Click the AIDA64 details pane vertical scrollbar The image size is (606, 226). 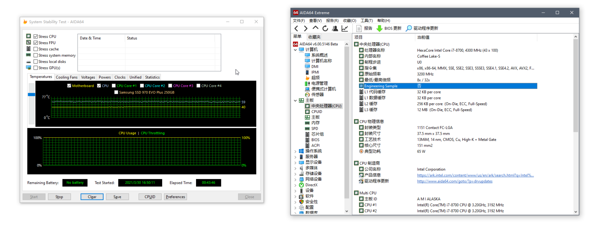coord(576,85)
